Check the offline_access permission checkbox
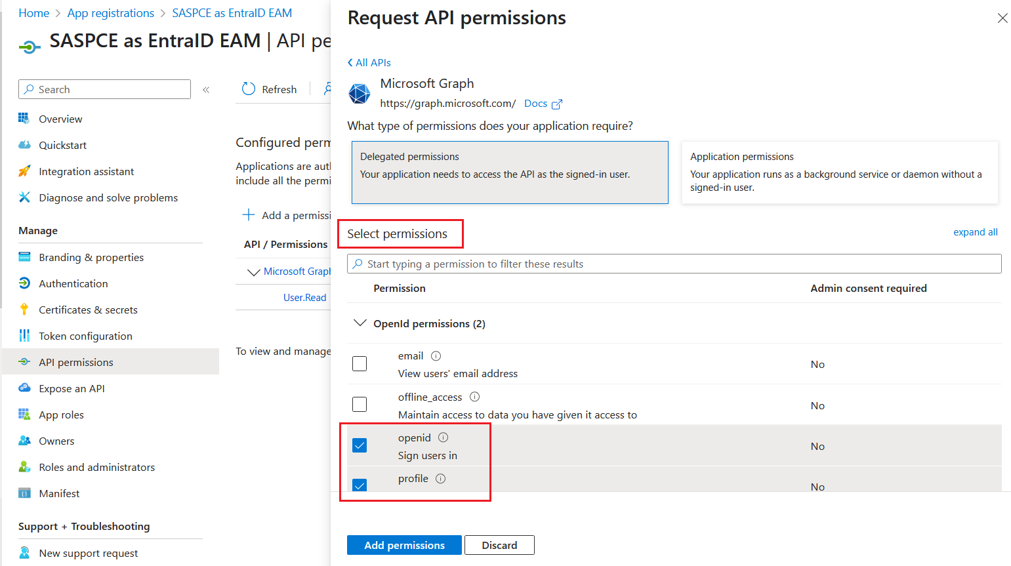 pyautogui.click(x=360, y=405)
